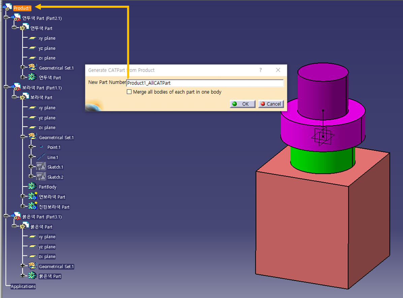
Task: Click the Geometrical Set.1 icon under 보라색 Part
Action: click(32, 137)
